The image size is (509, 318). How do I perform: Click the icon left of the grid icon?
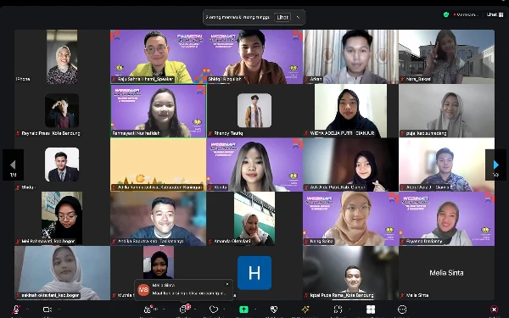pos(338,310)
